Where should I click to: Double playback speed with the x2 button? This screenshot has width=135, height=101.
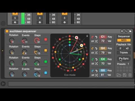pyautogui.click(x=127, y=48)
